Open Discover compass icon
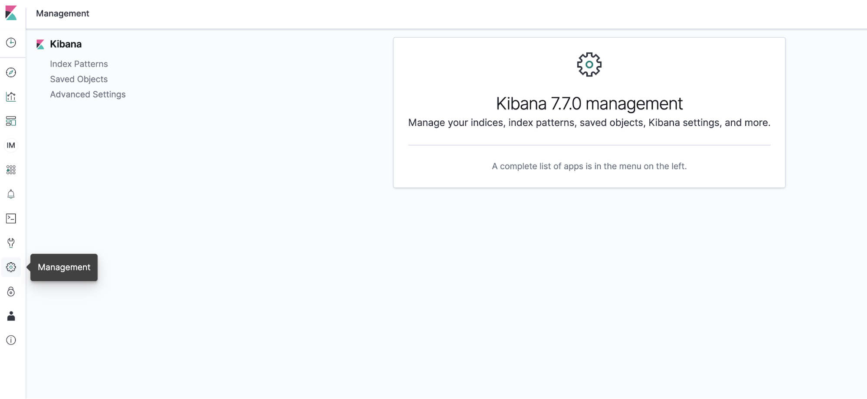Viewport: 867px width, 399px height. click(11, 72)
